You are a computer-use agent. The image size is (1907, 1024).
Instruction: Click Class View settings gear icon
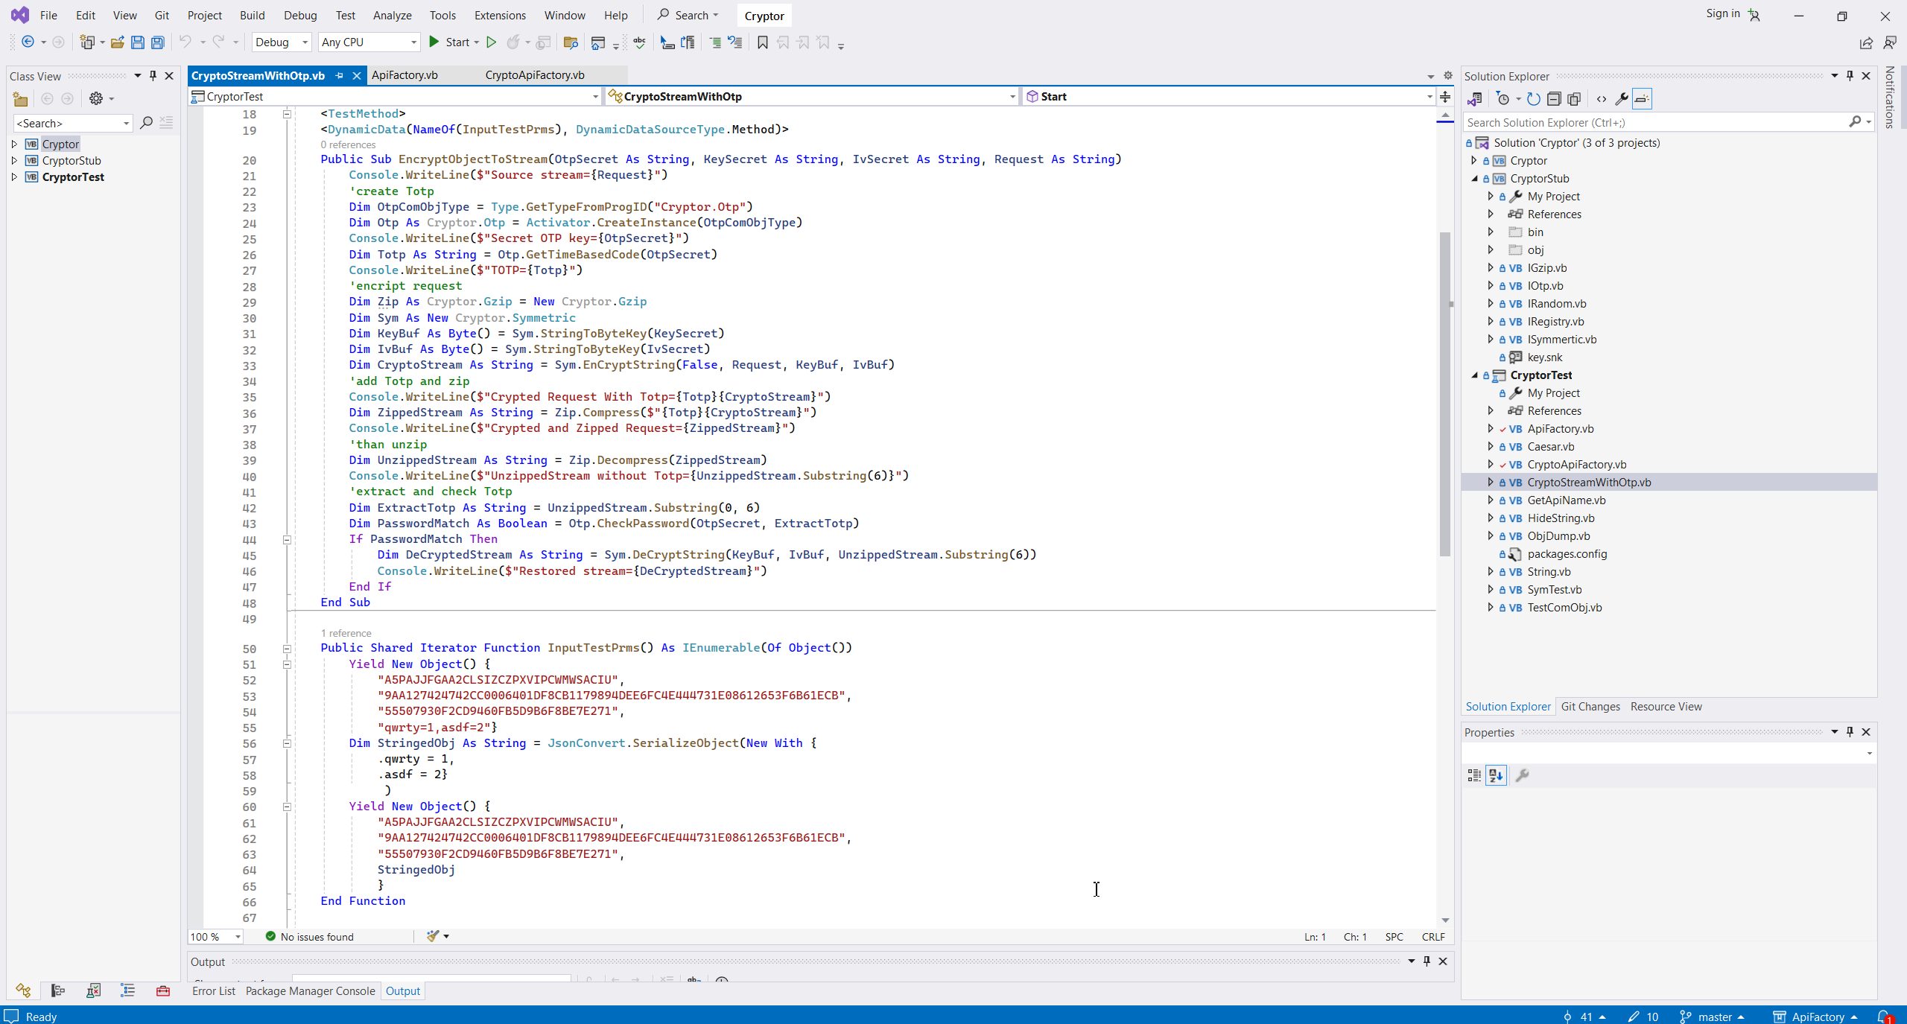[x=96, y=98]
